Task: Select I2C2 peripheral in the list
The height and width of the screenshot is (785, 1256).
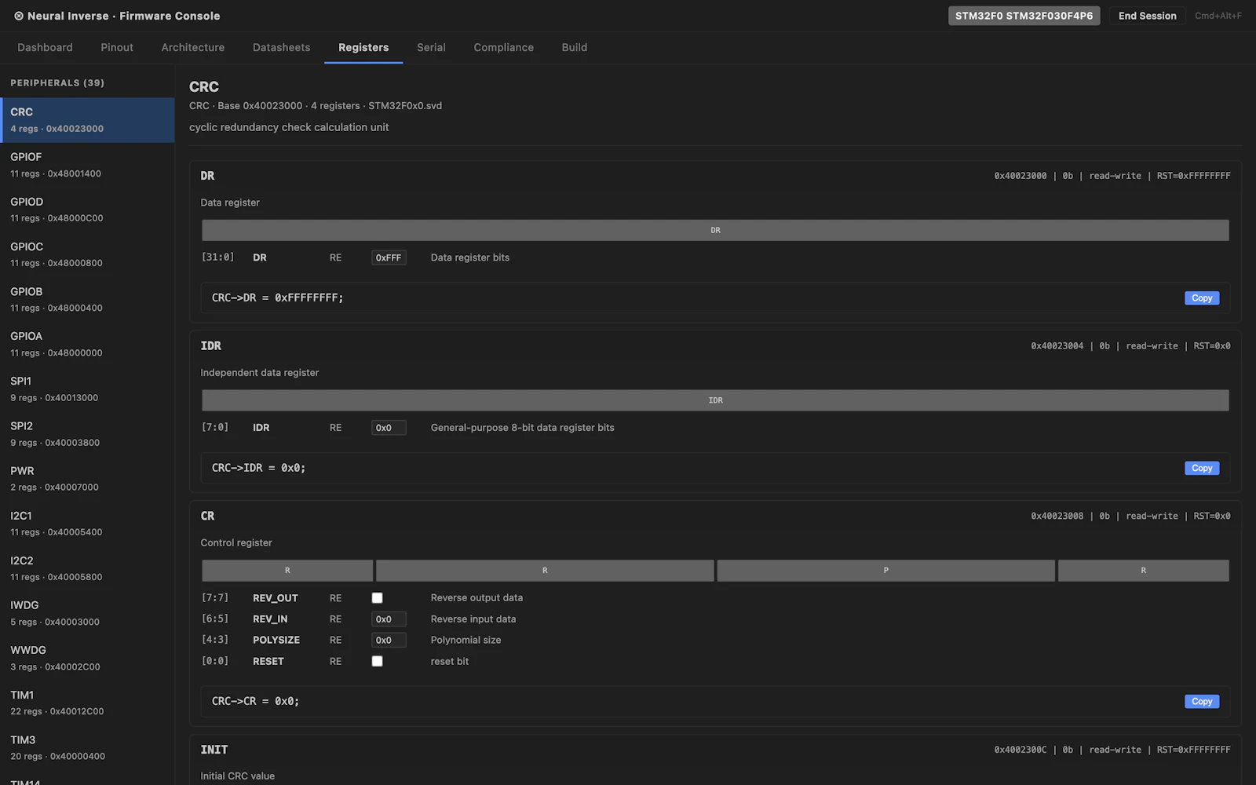Action: tap(87, 568)
